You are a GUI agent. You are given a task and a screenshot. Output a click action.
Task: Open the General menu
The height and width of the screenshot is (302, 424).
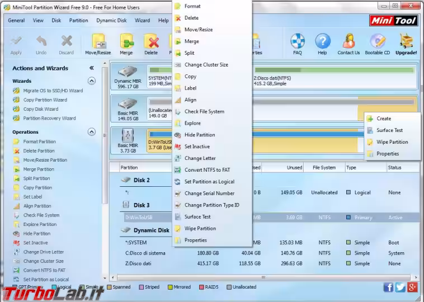[x=16, y=21]
